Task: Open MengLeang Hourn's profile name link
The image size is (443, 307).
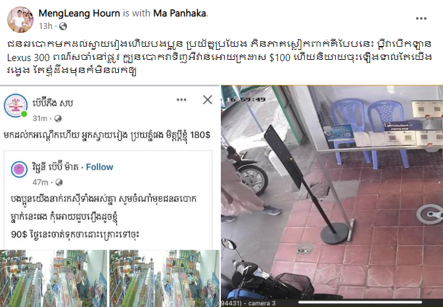Action: click(x=79, y=13)
